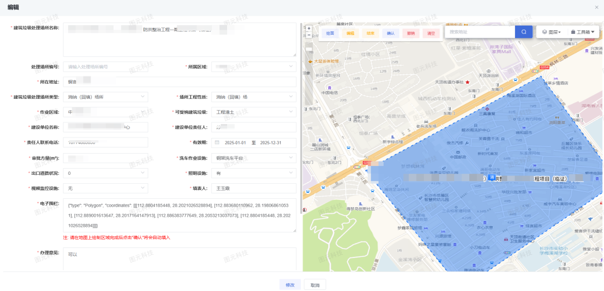The image size is (604, 291).
Task: Click the 修改 submit button
Action: pos(290,284)
